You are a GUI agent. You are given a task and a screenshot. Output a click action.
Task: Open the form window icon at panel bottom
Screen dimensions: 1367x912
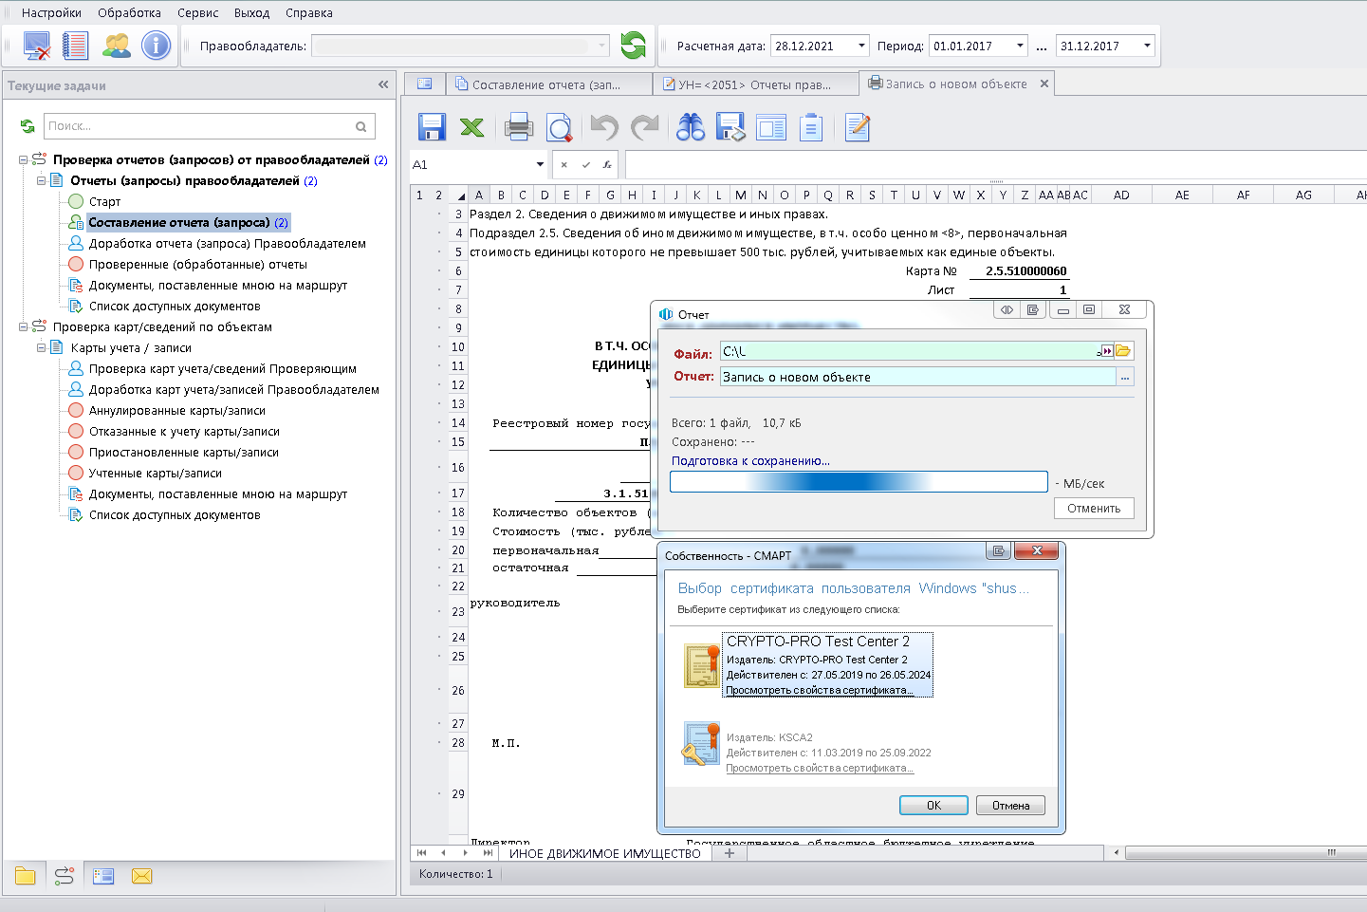pos(103,876)
